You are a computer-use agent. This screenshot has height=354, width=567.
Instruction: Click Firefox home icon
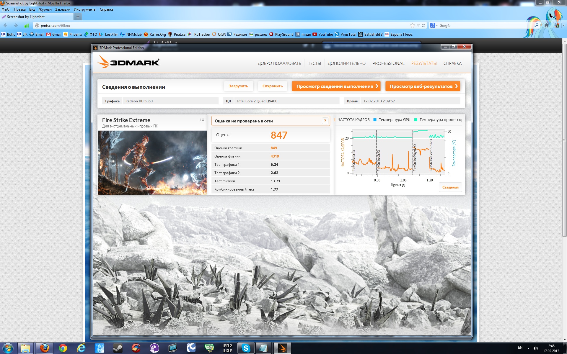[x=546, y=25]
